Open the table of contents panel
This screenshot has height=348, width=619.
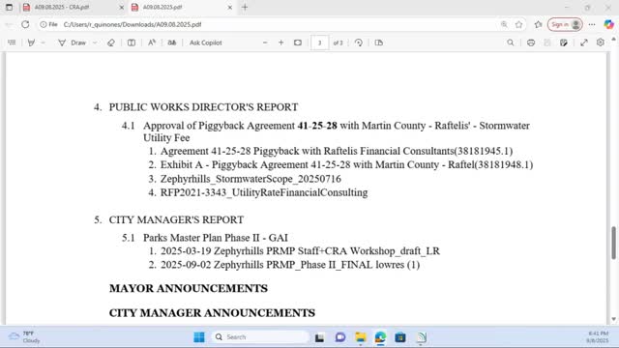12,43
